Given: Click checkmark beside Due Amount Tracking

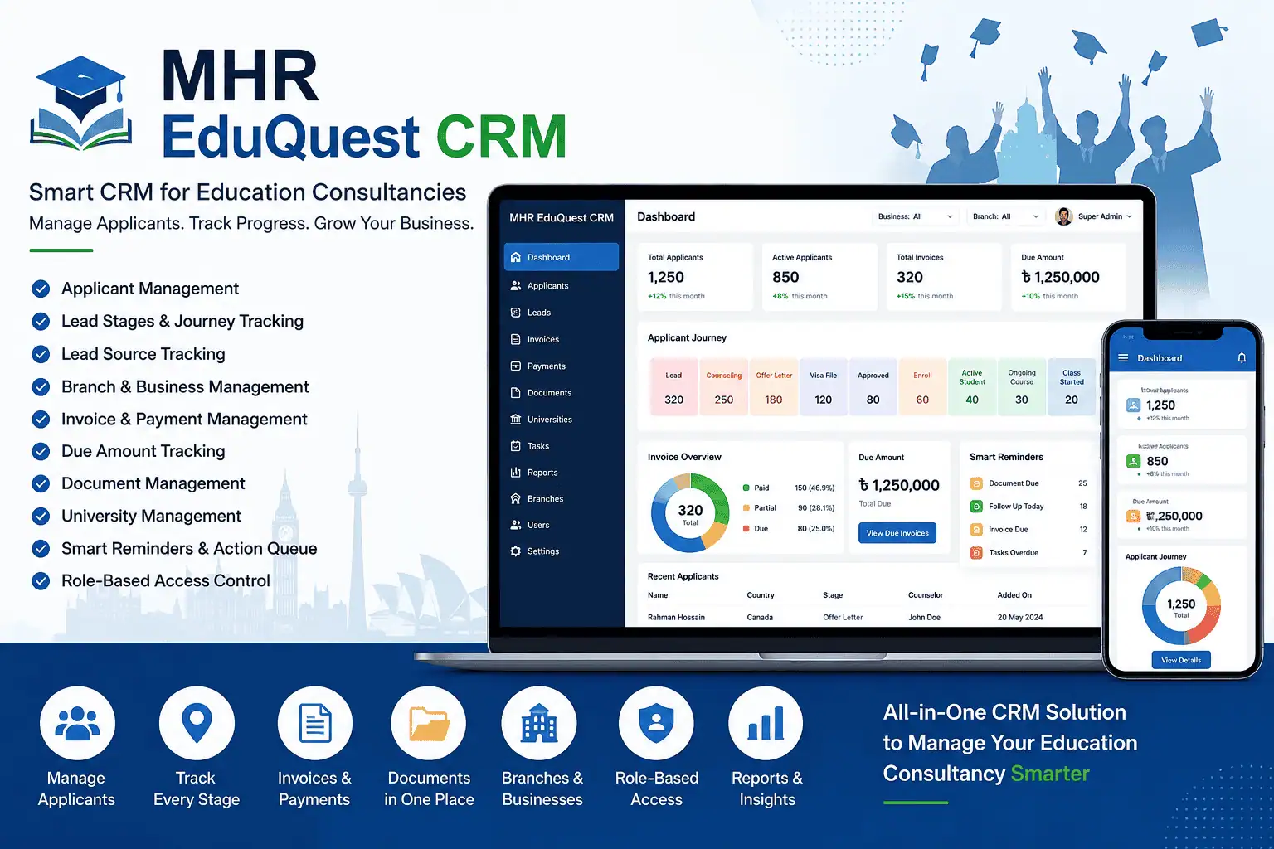Looking at the screenshot, I should (41, 451).
